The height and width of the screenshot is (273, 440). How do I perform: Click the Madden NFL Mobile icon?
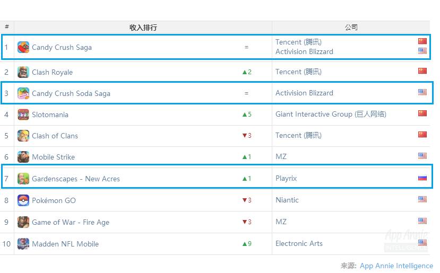point(23,244)
